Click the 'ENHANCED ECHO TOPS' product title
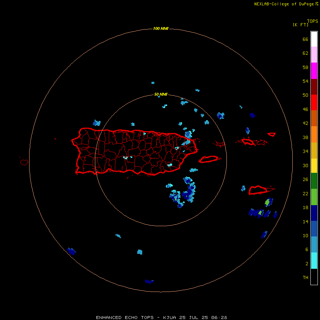Image resolution: width=320 pixels, height=320 pixels. [x=125, y=318]
